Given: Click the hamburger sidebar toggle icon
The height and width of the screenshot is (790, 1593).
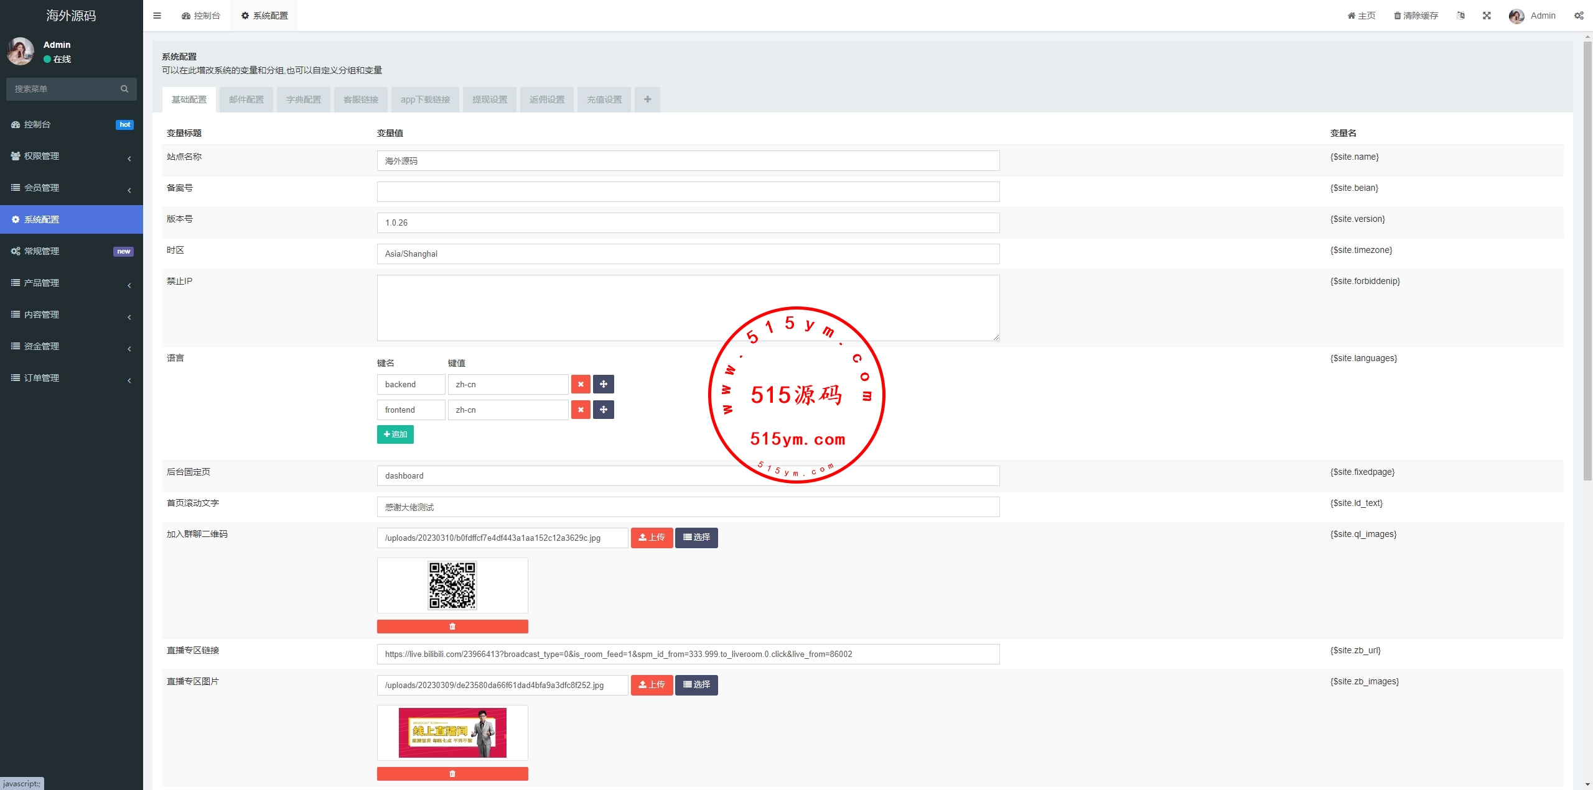Looking at the screenshot, I should pyautogui.click(x=157, y=16).
